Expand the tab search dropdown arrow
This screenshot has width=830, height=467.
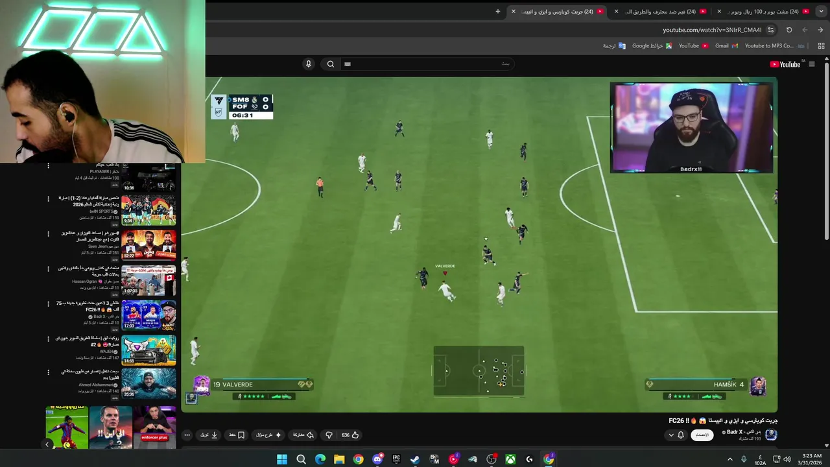(822, 11)
